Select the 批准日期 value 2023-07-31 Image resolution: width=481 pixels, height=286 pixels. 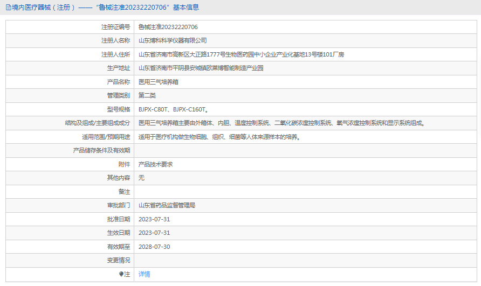pyautogui.click(x=154, y=219)
